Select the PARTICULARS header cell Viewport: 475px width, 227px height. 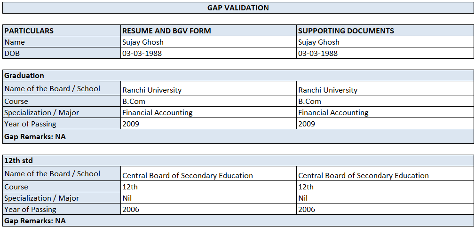pos(29,31)
